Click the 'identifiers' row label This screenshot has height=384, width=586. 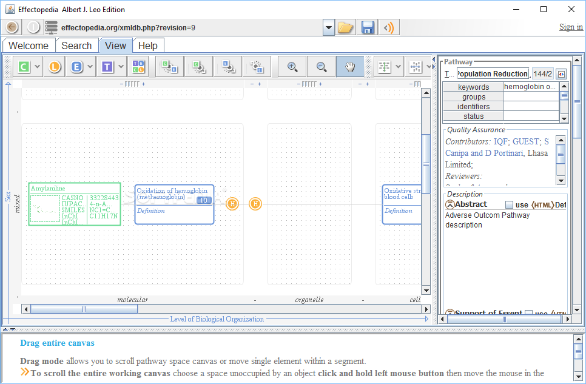point(474,107)
